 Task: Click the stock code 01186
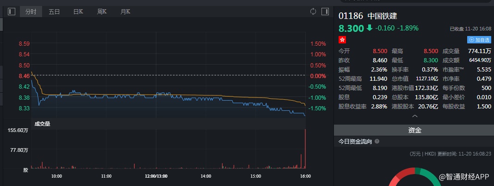pyautogui.click(x=351, y=16)
